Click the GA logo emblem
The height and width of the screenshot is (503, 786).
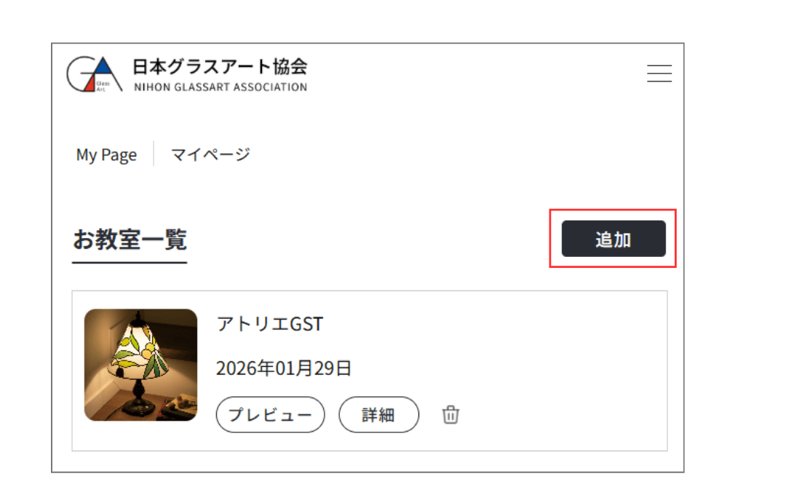[94, 74]
